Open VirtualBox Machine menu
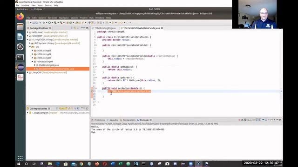Image resolution: width=298 pixels, height=167 pixels. click(x=25, y=6)
